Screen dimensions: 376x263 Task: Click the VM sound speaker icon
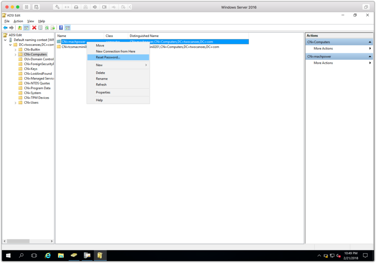[x=95, y=7]
